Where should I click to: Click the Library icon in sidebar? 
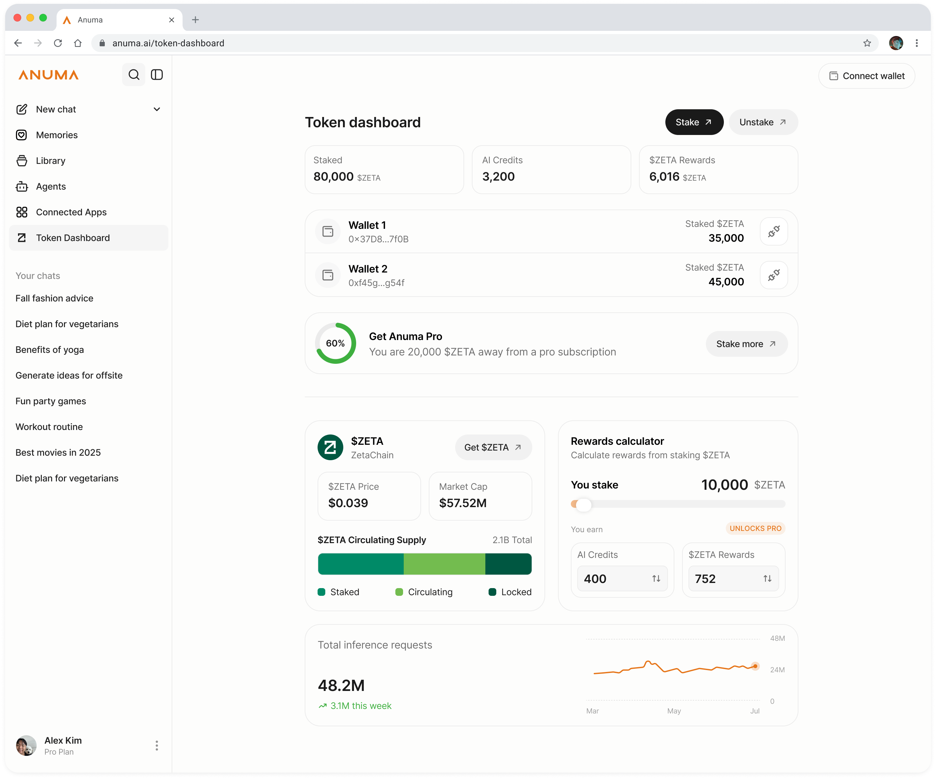pos(22,161)
